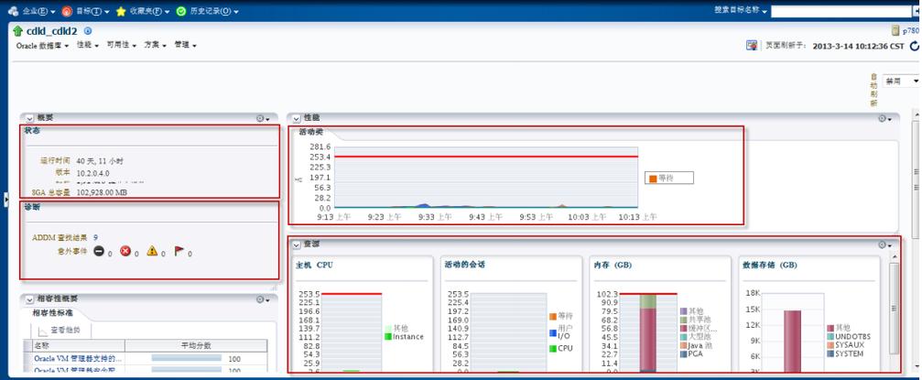Image resolution: width=922 pixels, height=380 pixels.
Task: Select the 相容性标准 tab
Action: coord(52,313)
